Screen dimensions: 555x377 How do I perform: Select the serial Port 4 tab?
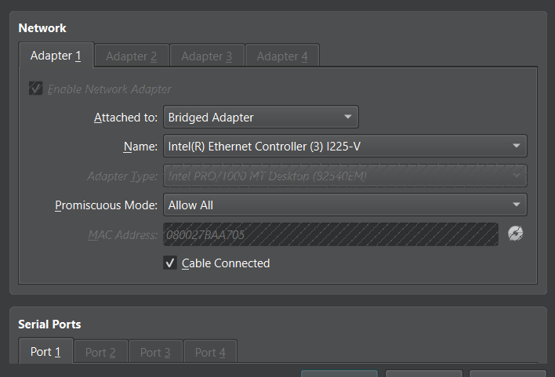(210, 352)
